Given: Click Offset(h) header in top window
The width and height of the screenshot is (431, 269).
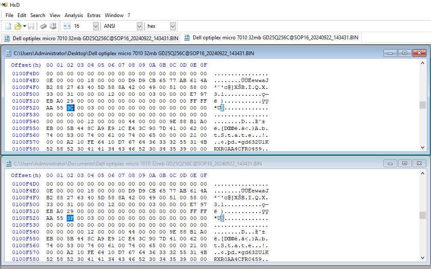Looking at the screenshot, I should tap(26, 65).
